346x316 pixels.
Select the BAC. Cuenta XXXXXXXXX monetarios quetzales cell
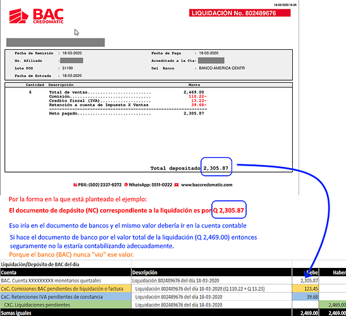coord(66,281)
